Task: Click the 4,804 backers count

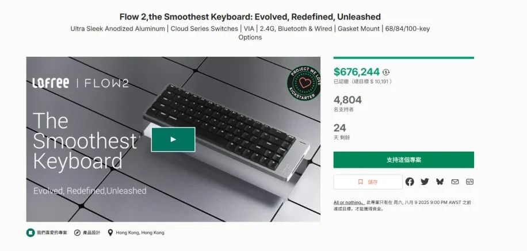Action: 347,100
